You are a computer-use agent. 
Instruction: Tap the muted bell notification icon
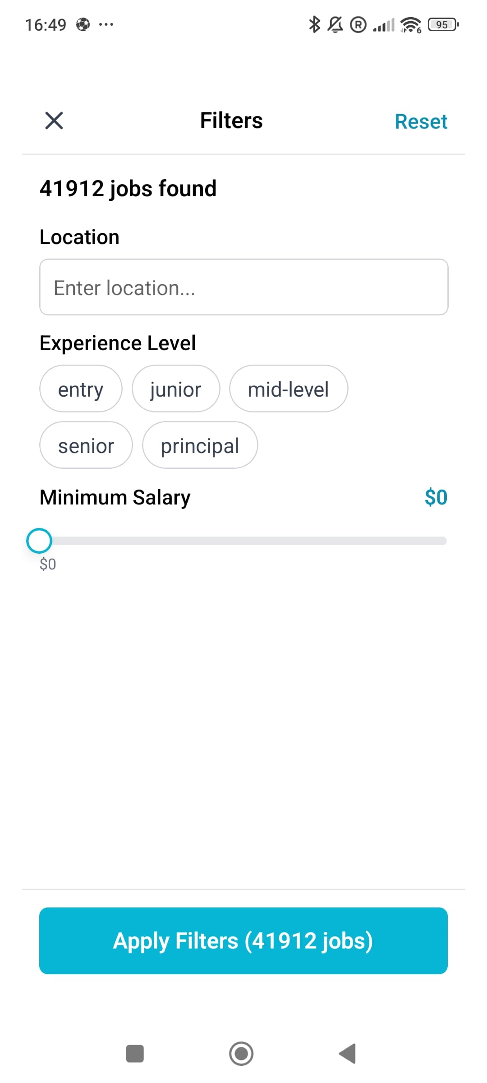pos(335,24)
